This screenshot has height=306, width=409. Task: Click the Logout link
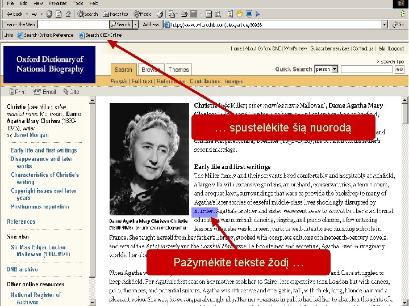click(x=396, y=48)
